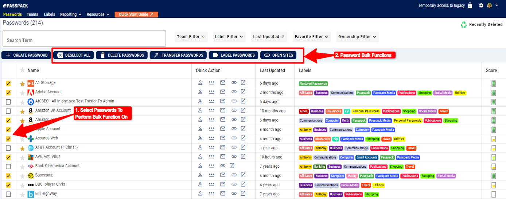Image resolution: width=506 pixels, height=199 pixels.
Task: Click the Create Password button
Action: (x=27, y=55)
